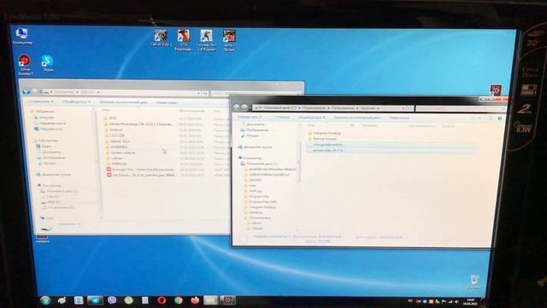Select Загрузки under Избранное in left window

pos(44,117)
